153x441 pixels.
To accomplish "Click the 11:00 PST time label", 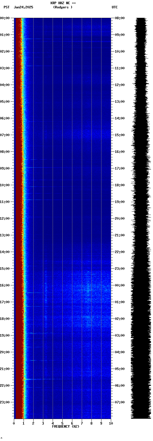I will pyautogui.click(x=5, y=202).
